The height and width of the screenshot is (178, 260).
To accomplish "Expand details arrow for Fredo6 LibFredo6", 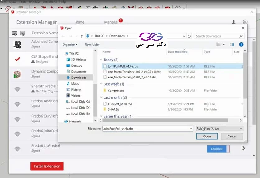I will pyautogui.click(x=244, y=148).
